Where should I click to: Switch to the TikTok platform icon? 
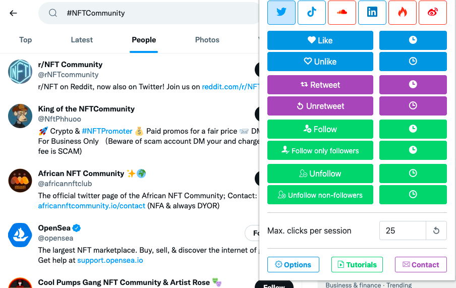pos(311,13)
